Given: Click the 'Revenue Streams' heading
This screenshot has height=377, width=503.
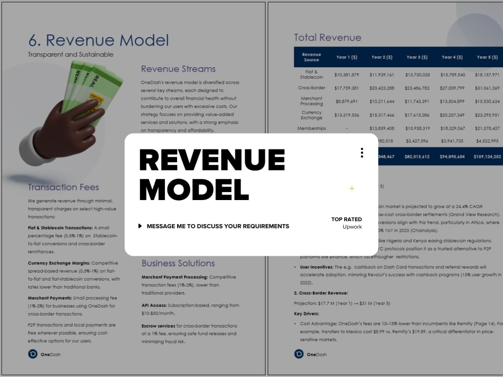Looking at the screenshot, I should coord(179,69).
